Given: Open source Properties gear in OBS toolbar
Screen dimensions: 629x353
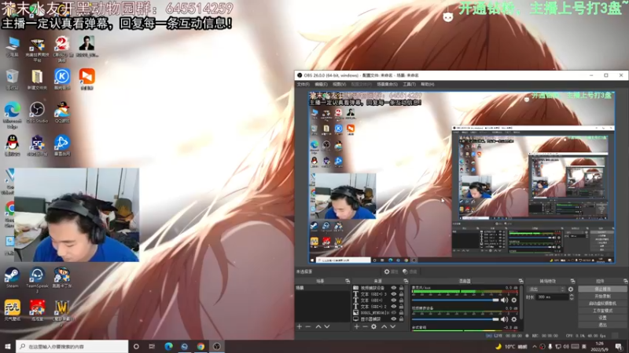Looking at the screenshot, I should point(391,271).
